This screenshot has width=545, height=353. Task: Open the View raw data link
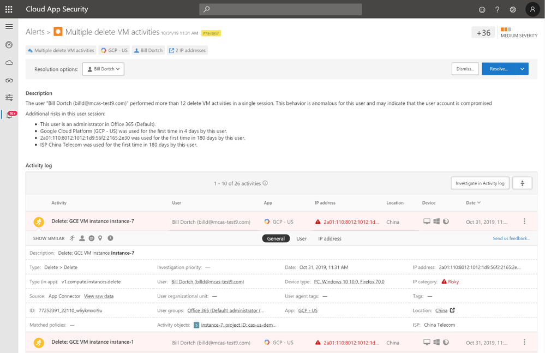[x=99, y=296]
